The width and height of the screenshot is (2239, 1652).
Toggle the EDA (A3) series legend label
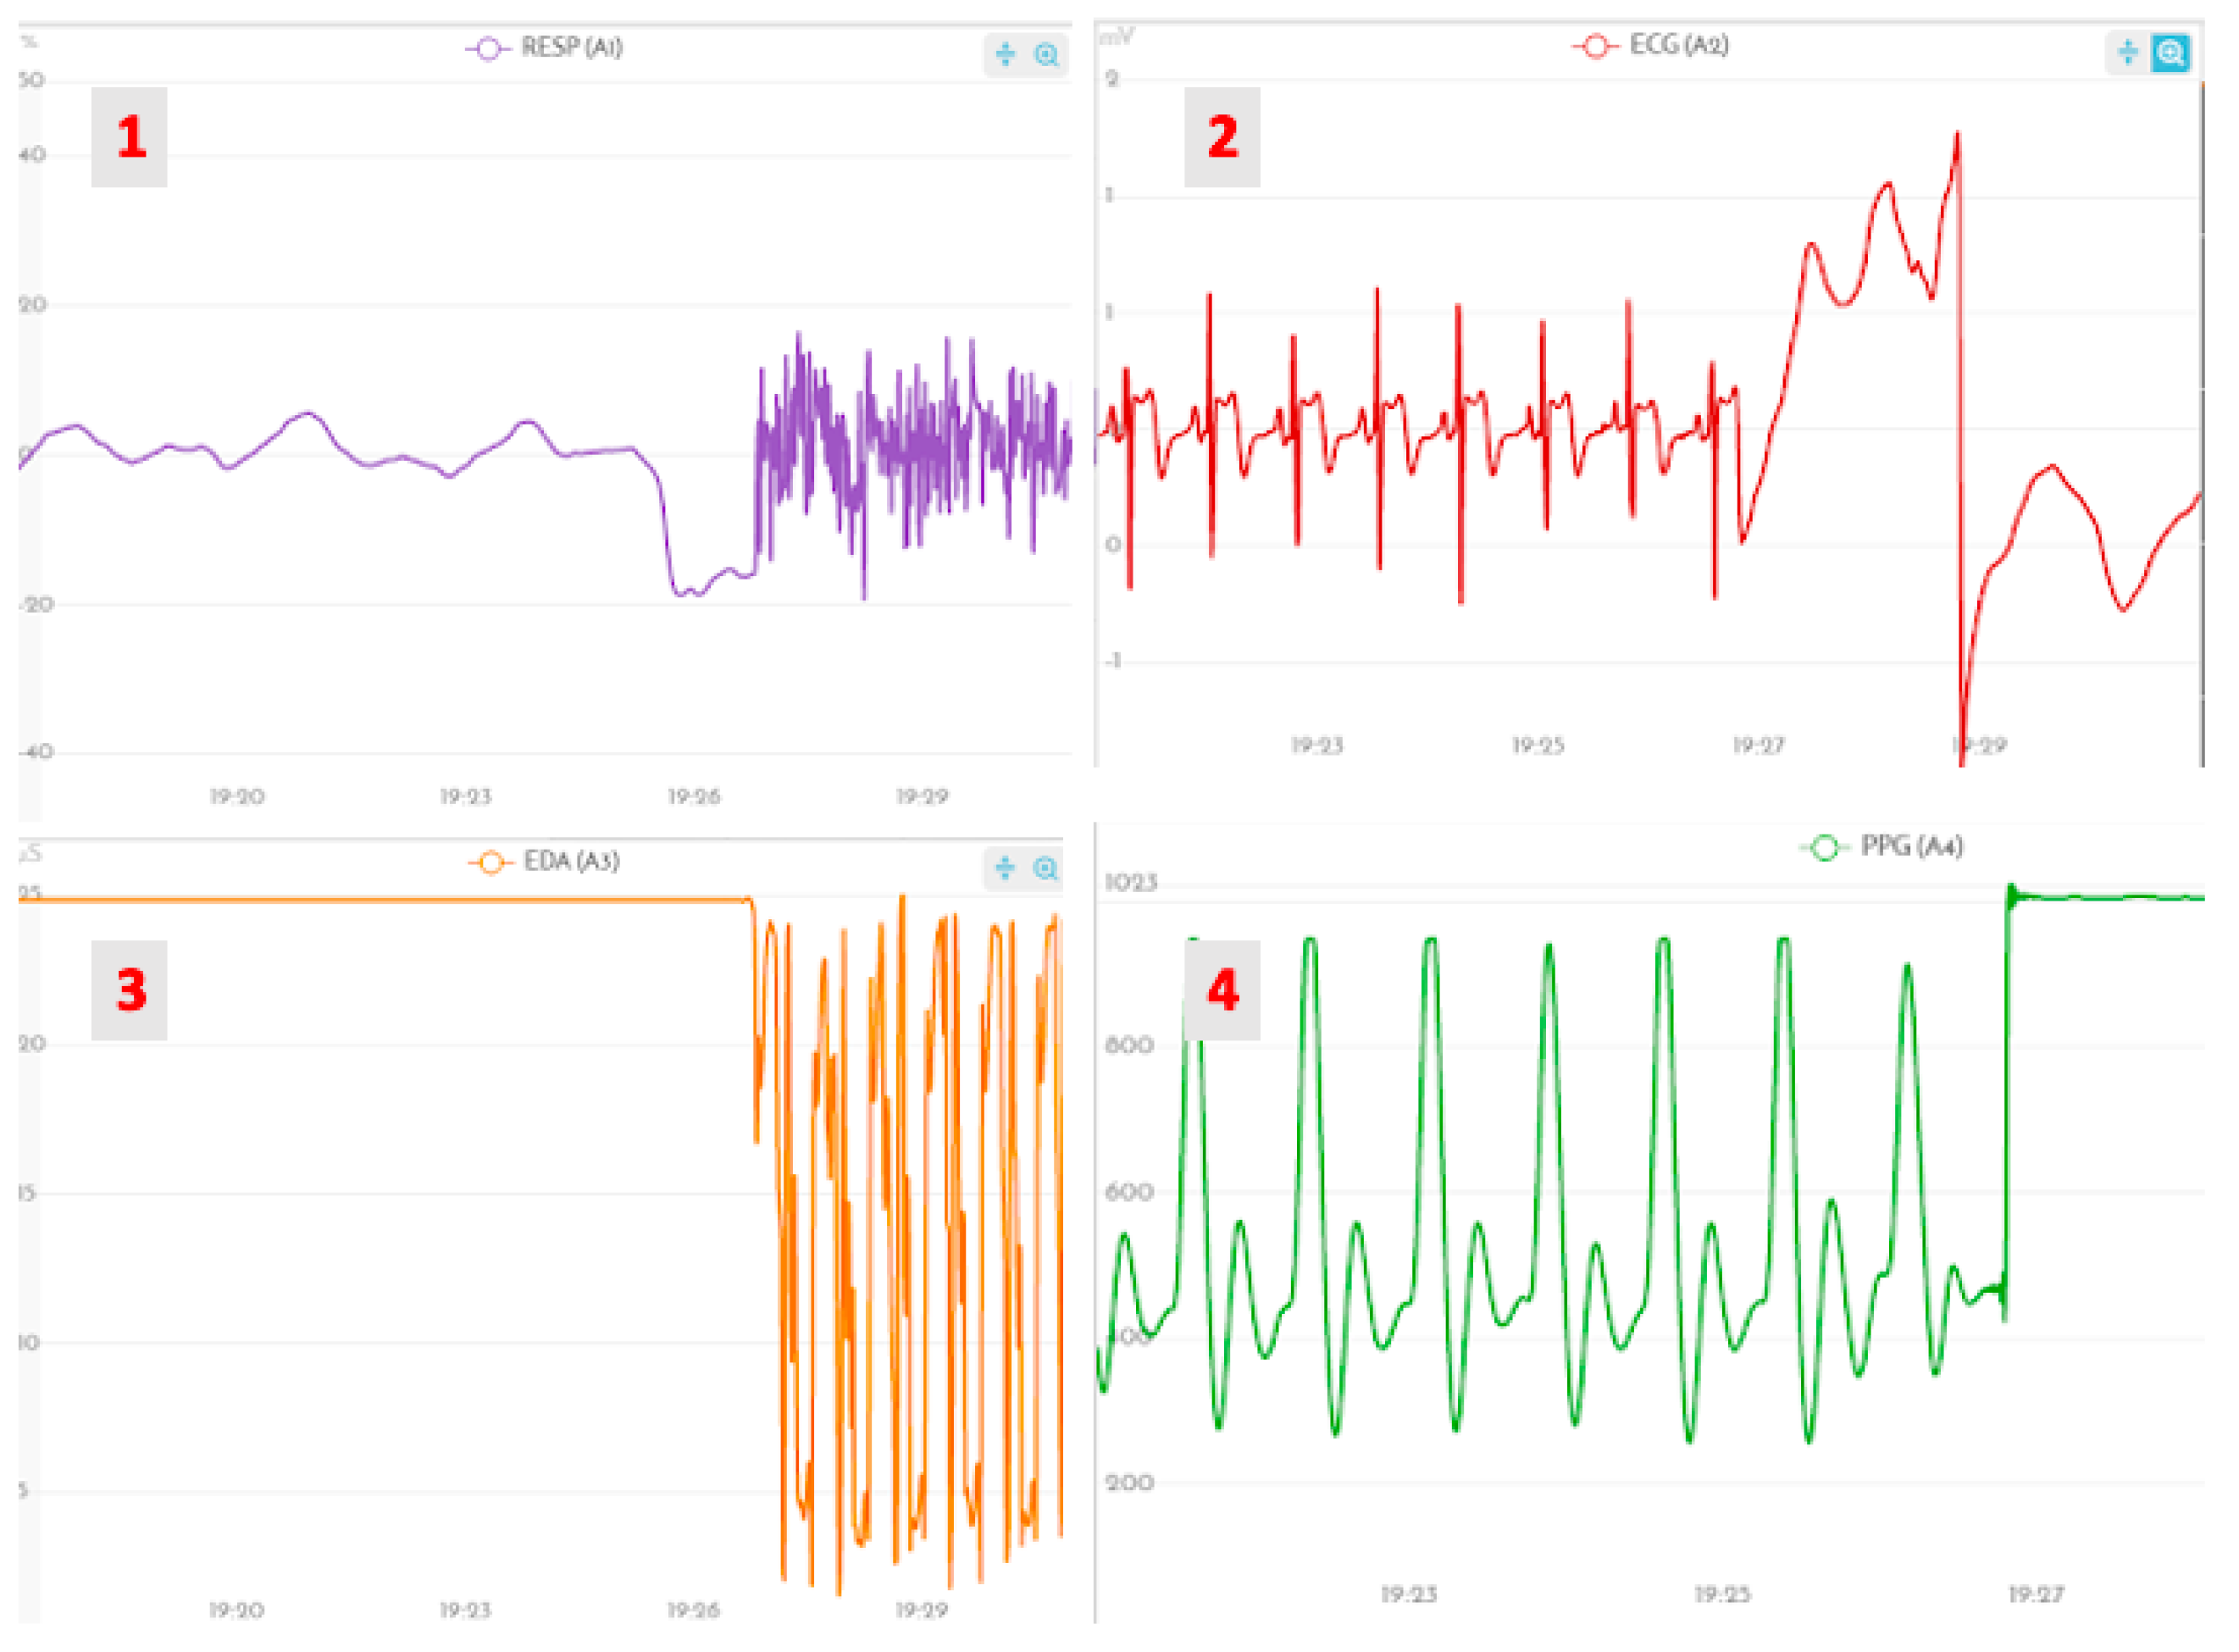pyautogui.click(x=572, y=861)
